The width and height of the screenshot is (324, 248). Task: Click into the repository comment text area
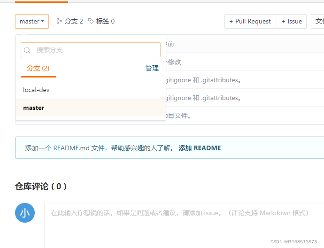[x=184, y=225]
